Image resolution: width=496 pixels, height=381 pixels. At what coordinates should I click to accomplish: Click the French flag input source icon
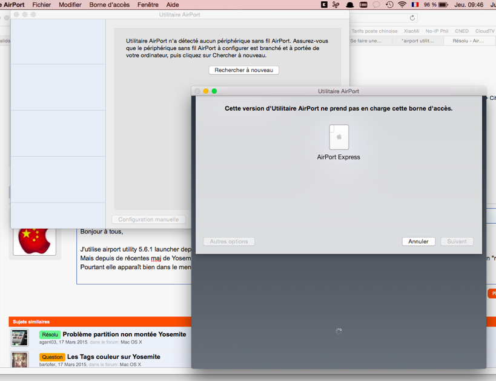pos(415,5)
